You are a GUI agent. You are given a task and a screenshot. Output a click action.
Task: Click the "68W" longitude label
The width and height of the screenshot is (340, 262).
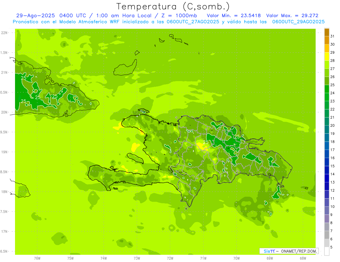click(x=303, y=258)
